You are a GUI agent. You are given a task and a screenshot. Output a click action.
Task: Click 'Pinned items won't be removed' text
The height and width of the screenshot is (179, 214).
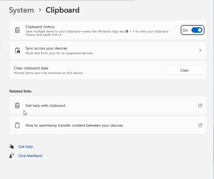coord(48,73)
